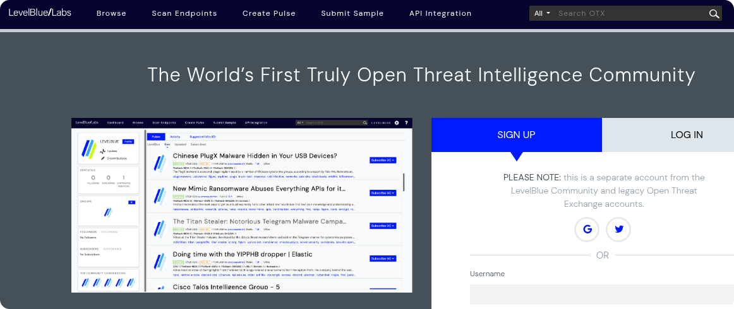This screenshot has height=309, width=734.
Task: Go to Scan Endpoints in navigation
Action: pos(184,13)
